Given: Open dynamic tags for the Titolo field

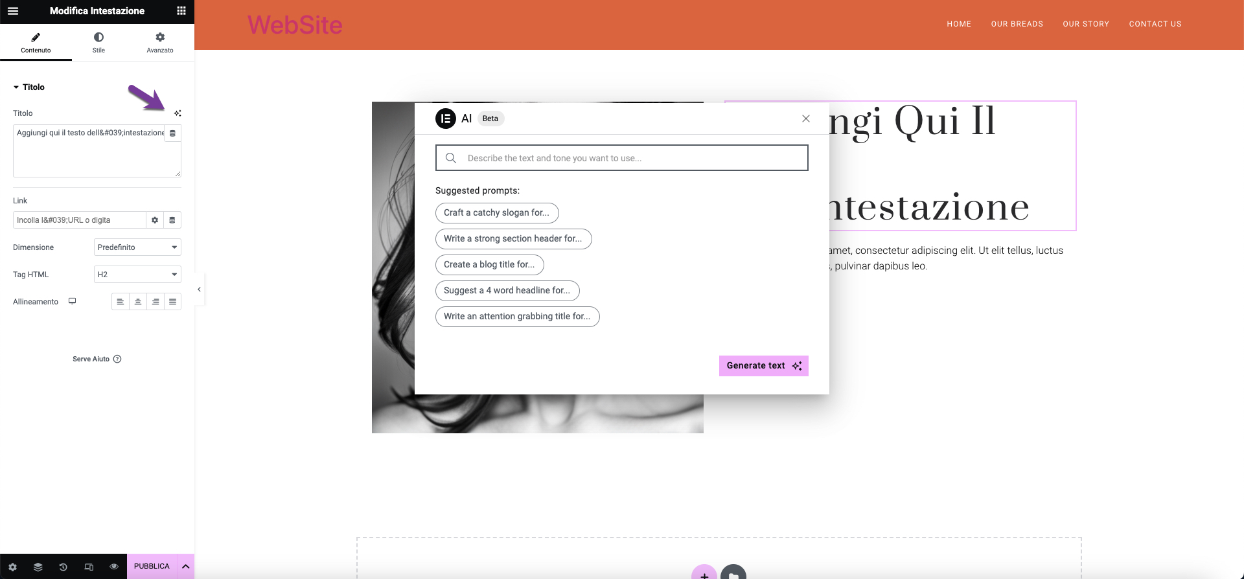Looking at the screenshot, I should (172, 133).
